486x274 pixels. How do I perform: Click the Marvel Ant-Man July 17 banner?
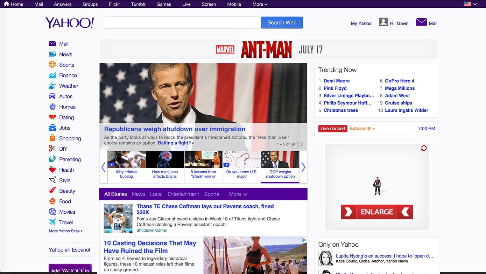coord(269,49)
